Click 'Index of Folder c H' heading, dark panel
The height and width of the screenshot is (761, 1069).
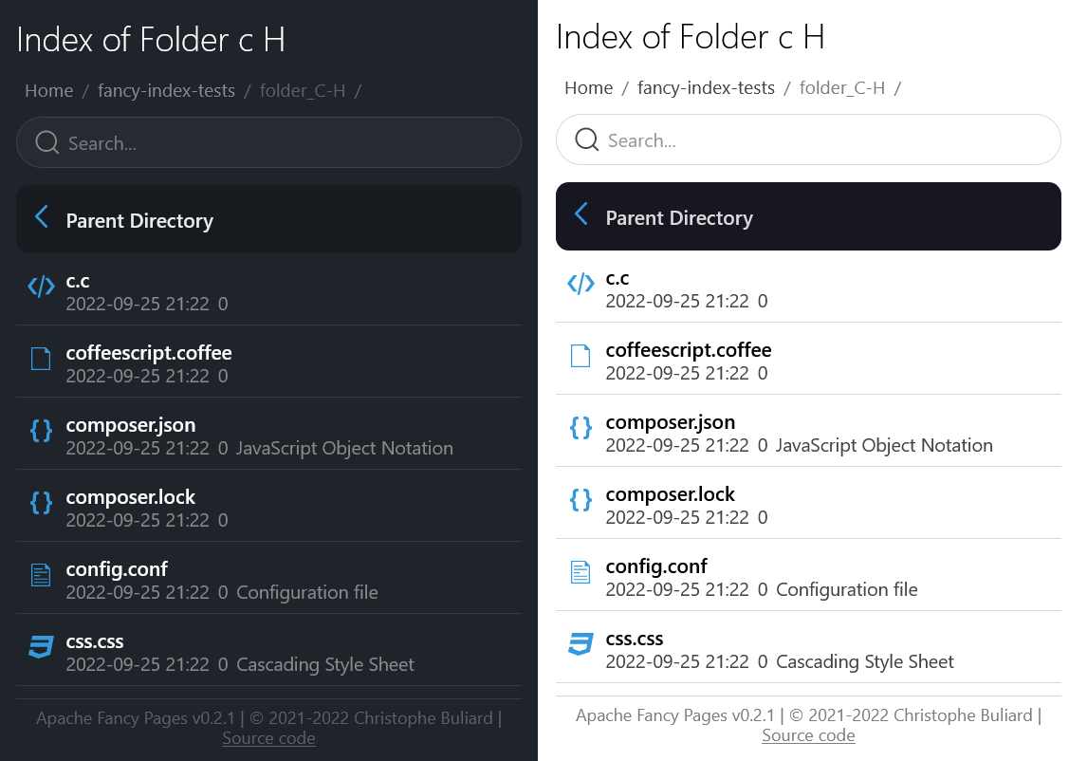pos(151,40)
